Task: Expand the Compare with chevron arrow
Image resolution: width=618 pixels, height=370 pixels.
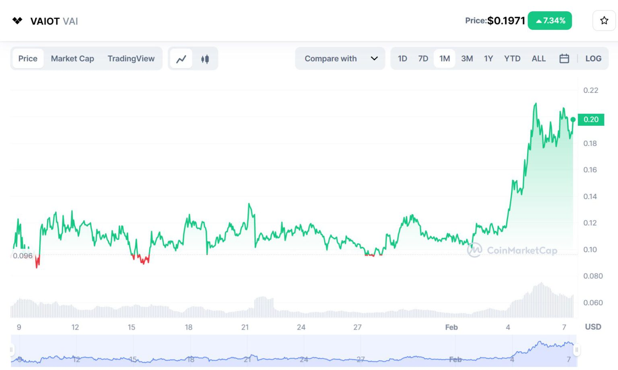Action: [x=374, y=59]
